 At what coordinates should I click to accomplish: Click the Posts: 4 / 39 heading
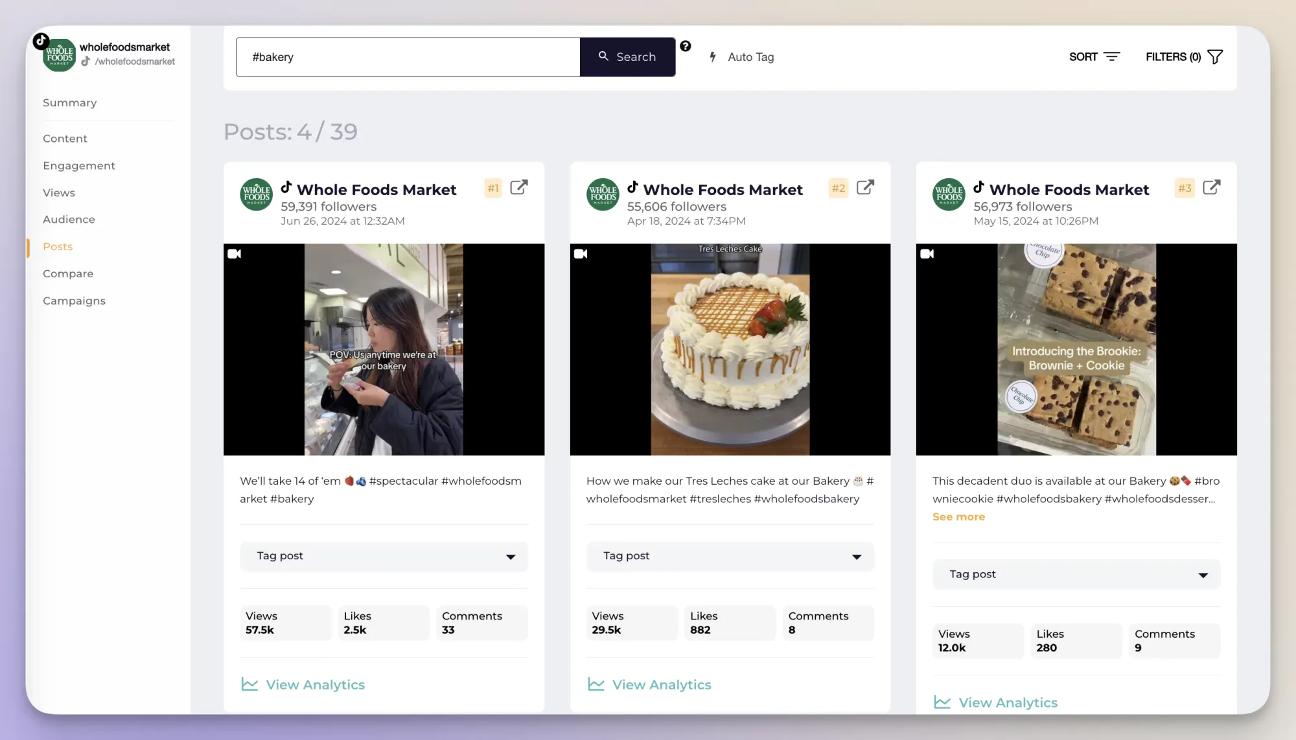click(x=290, y=132)
